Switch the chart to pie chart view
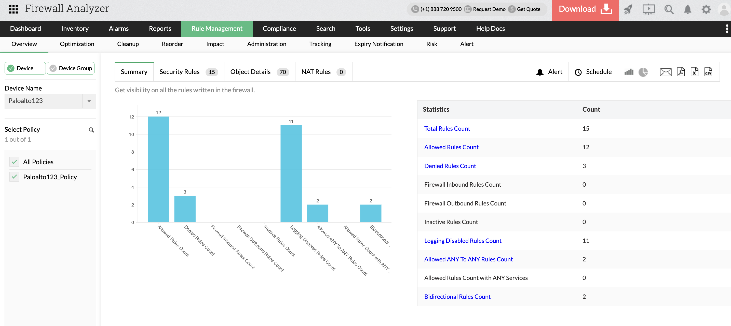The height and width of the screenshot is (326, 731). 643,72
